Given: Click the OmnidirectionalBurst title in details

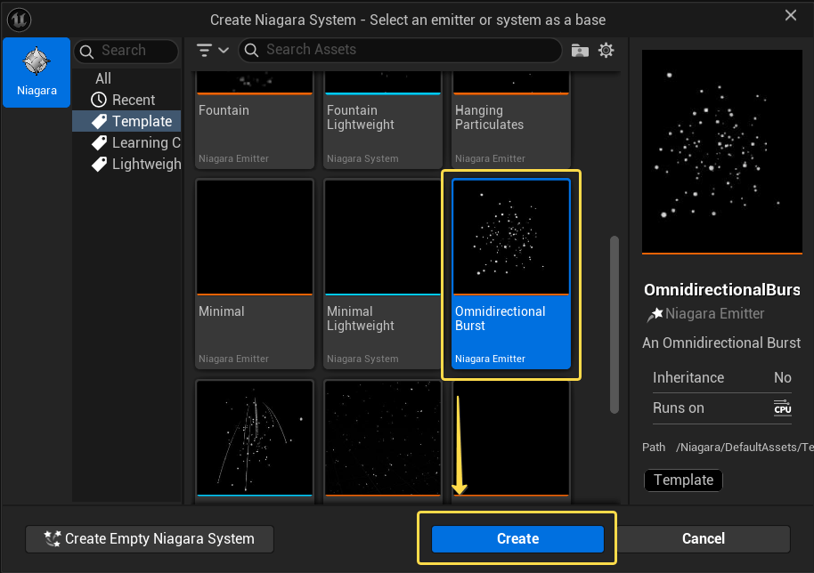Looking at the screenshot, I should click(x=722, y=289).
